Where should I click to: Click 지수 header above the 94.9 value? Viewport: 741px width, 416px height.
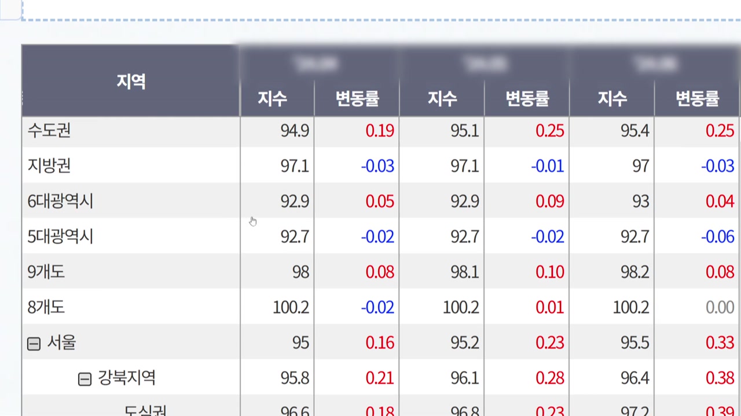272,99
